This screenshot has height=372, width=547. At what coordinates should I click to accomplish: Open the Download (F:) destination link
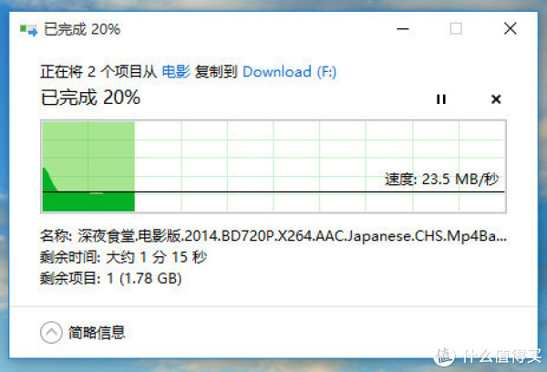pos(289,72)
